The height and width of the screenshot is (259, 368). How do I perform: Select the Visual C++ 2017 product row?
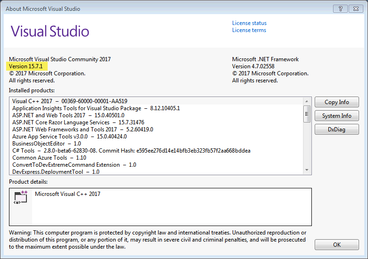click(x=157, y=101)
